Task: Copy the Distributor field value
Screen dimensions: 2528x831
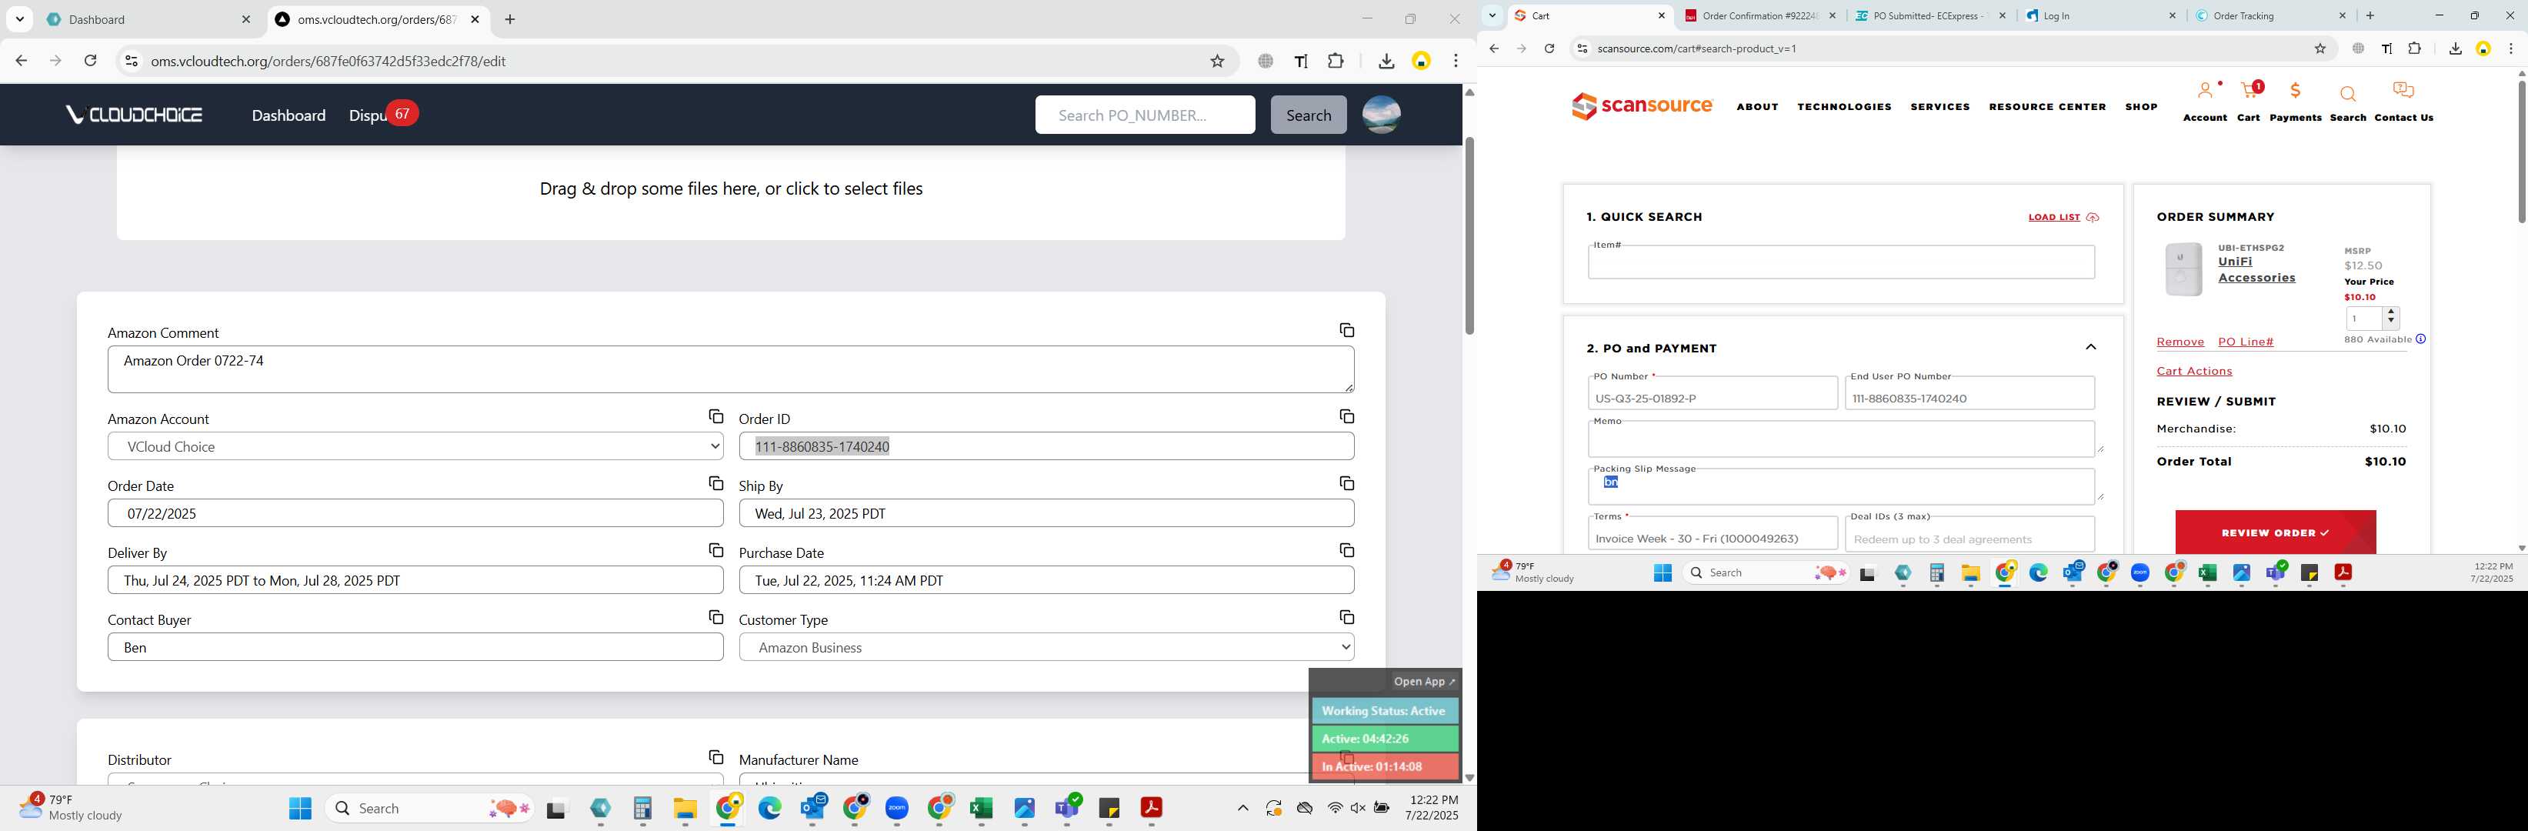Action: pos(715,757)
